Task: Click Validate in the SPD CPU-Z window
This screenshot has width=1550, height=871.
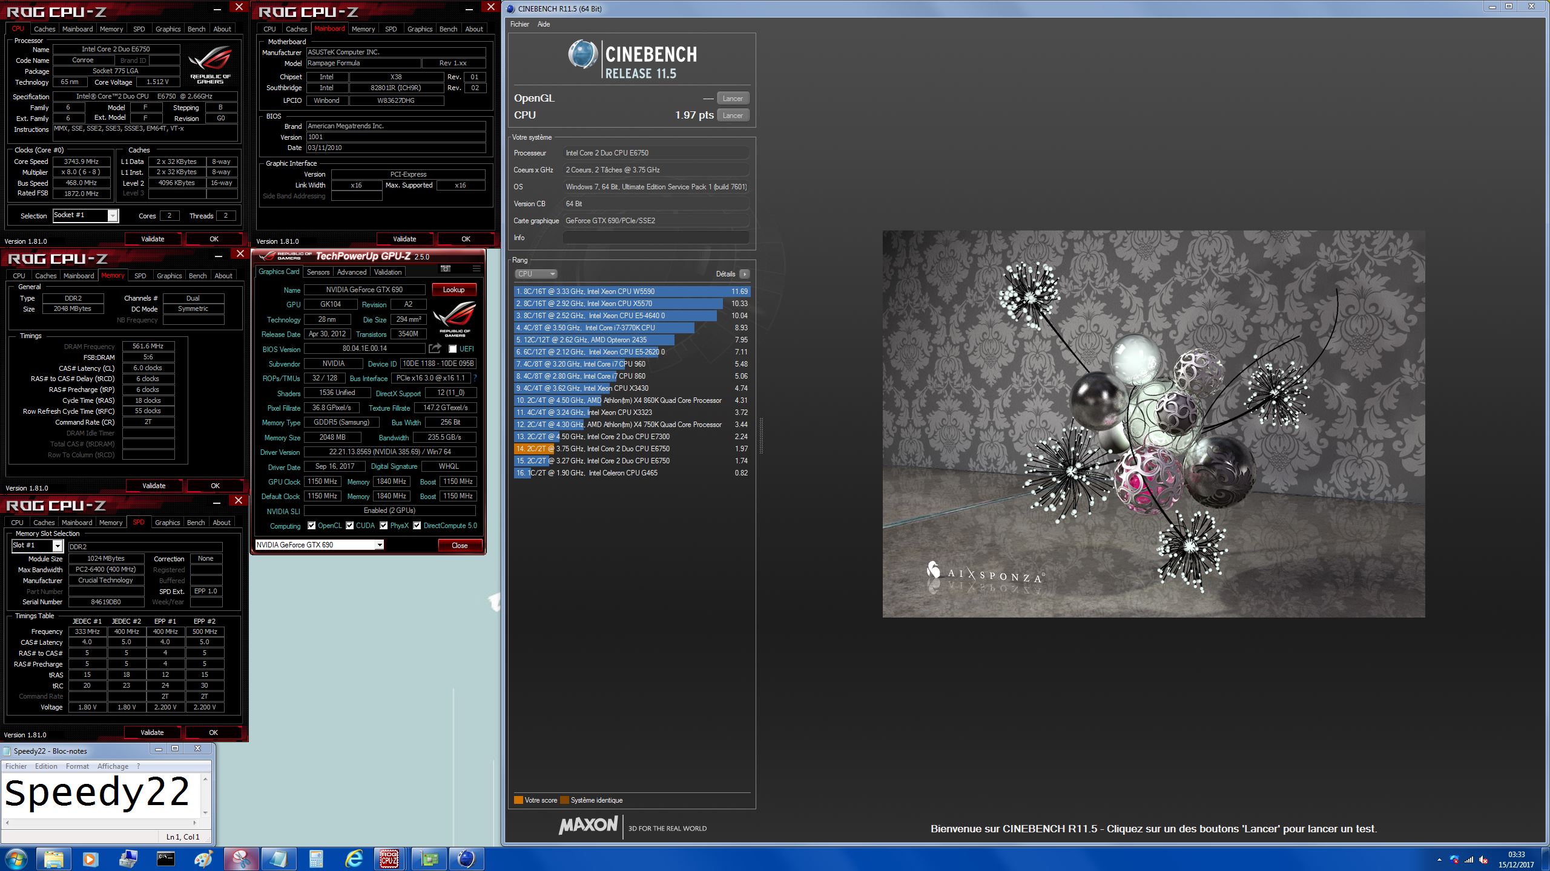Action: [x=152, y=732]
